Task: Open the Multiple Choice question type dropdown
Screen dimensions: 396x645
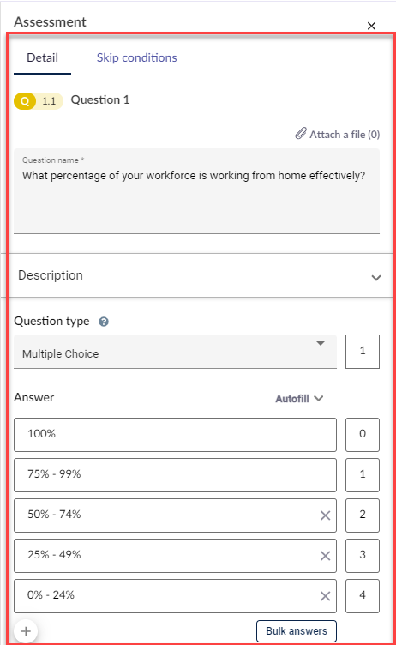Action: 175,352
